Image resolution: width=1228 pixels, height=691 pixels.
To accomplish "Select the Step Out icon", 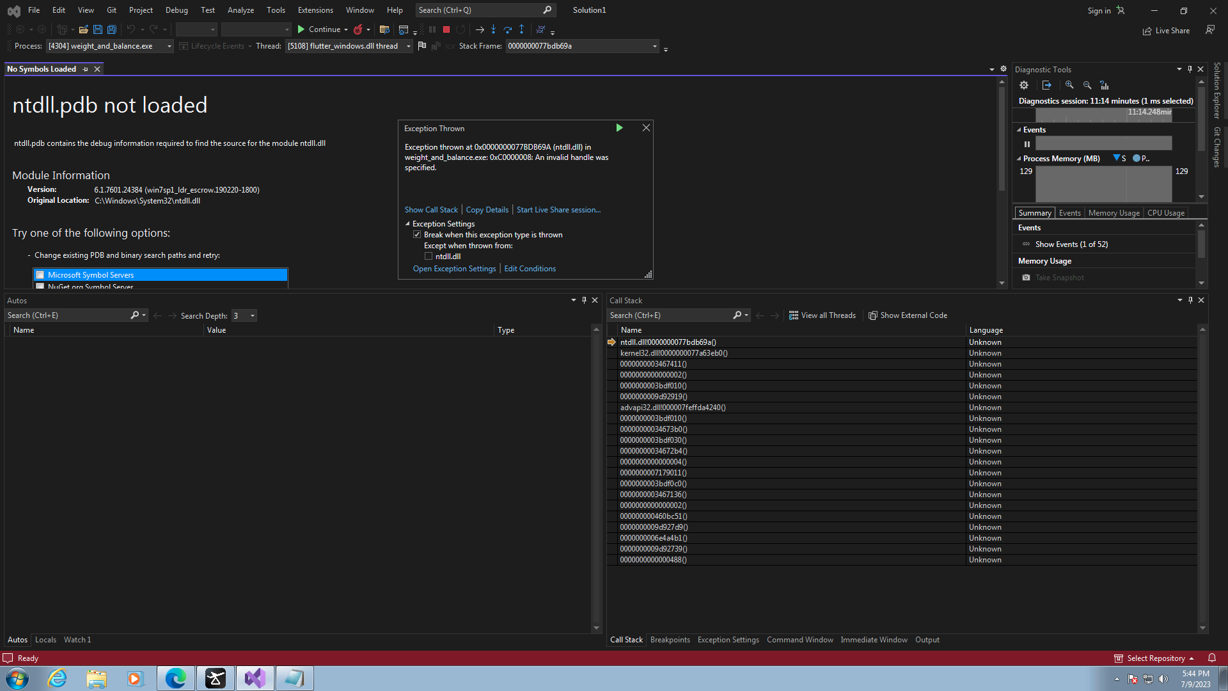I will 522,29.
